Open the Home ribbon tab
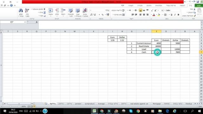Screen dimensions: 203x114 pyautogui.click(x=190, y=6)
